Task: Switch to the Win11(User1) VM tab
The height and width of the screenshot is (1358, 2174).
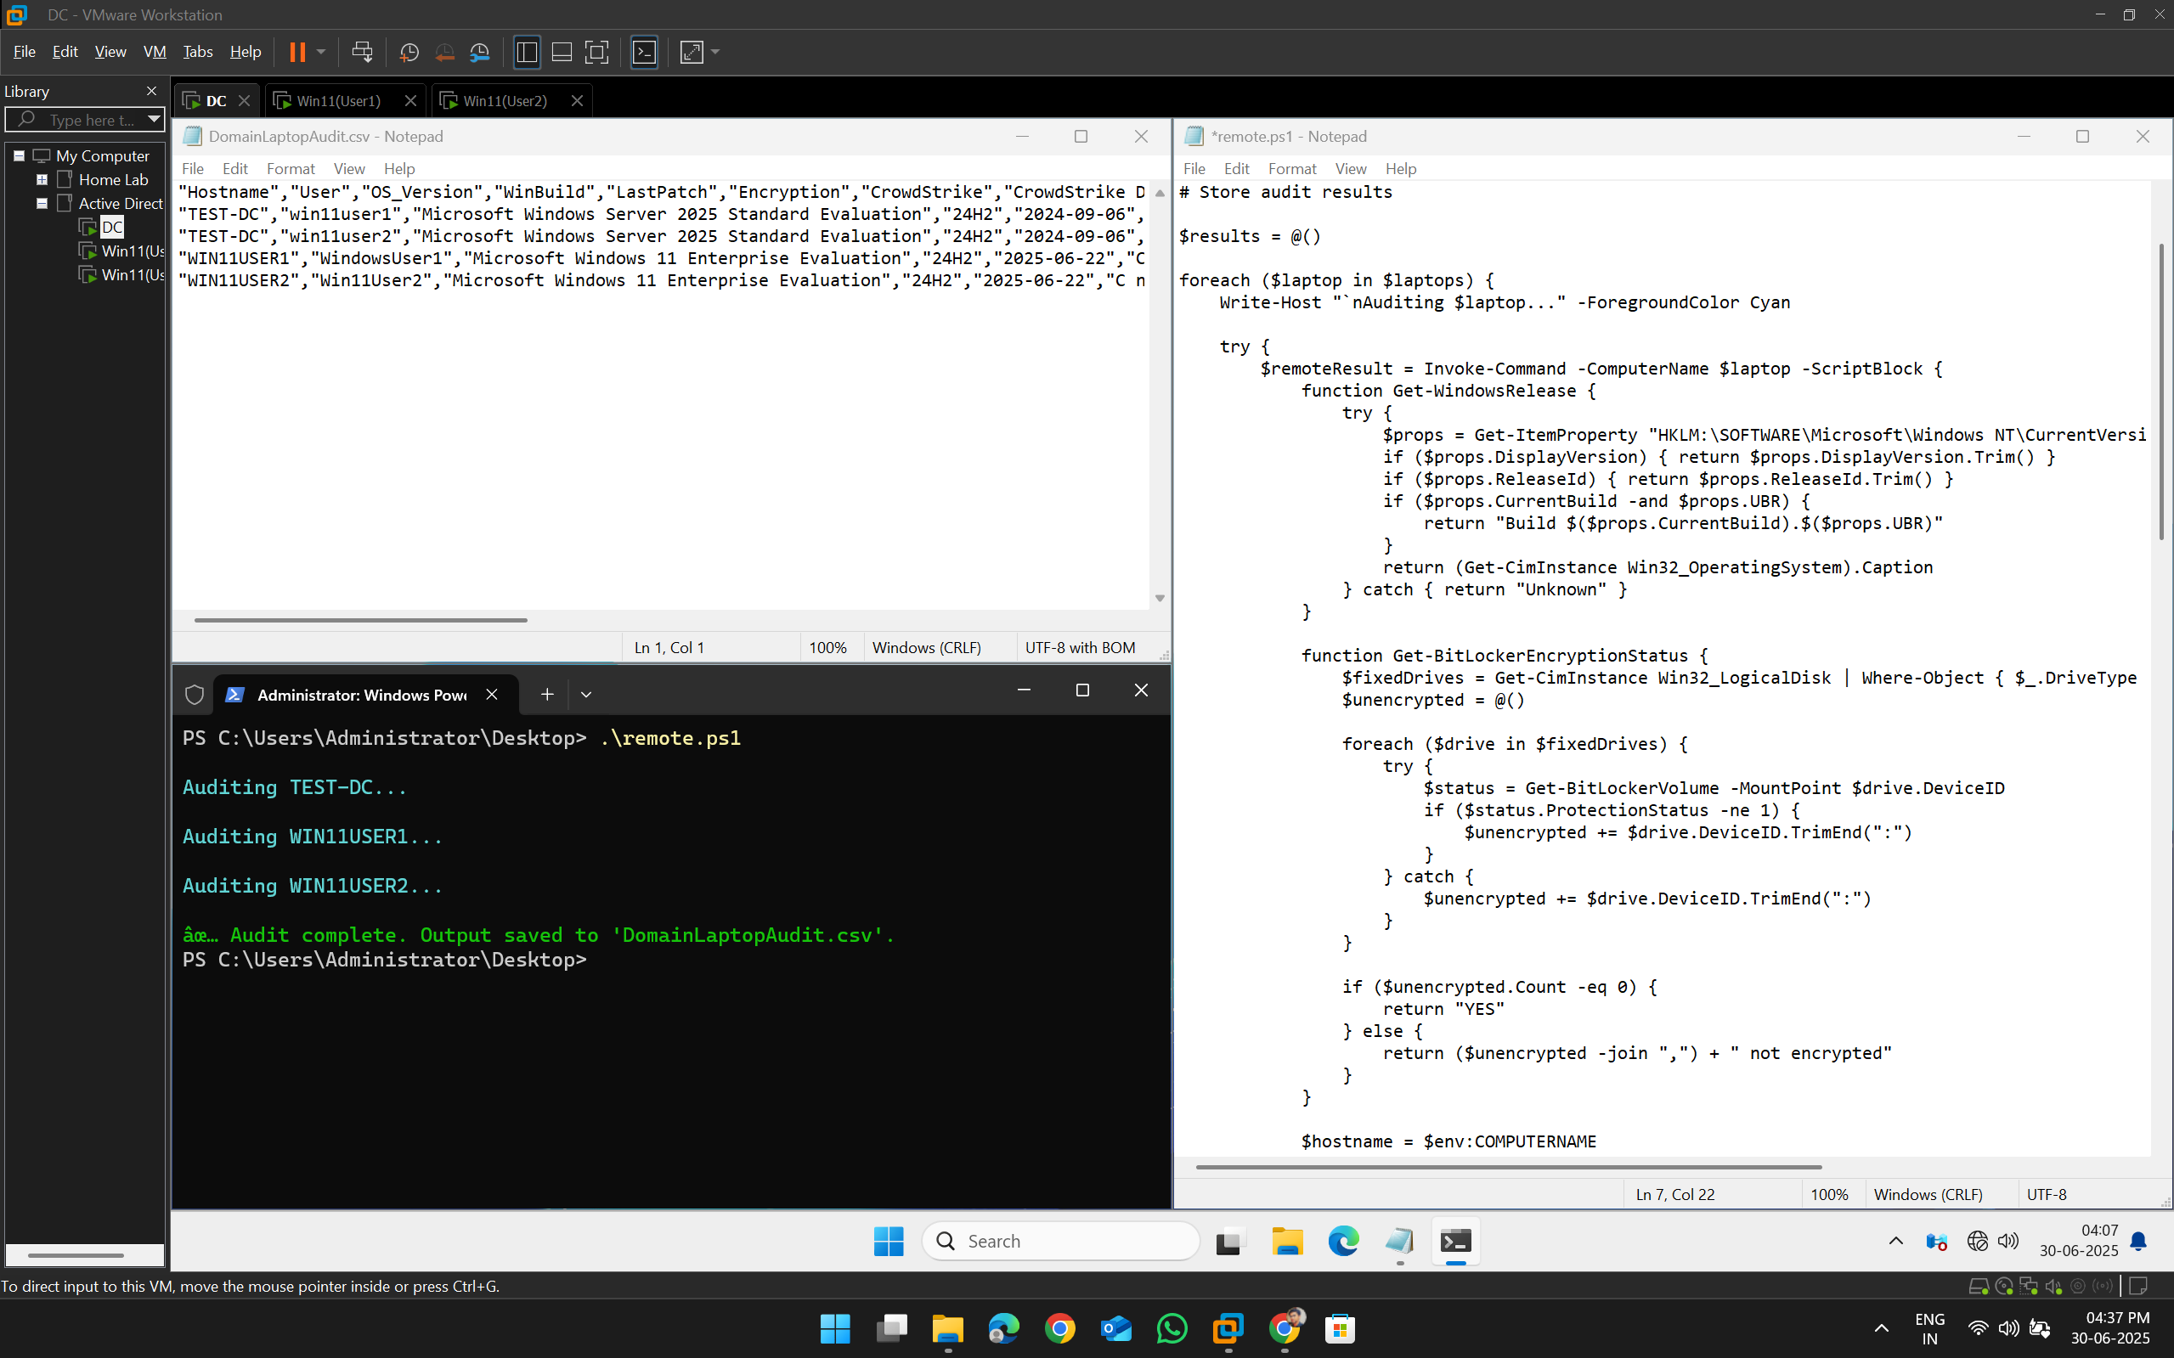Action: (x=339, y=100)
